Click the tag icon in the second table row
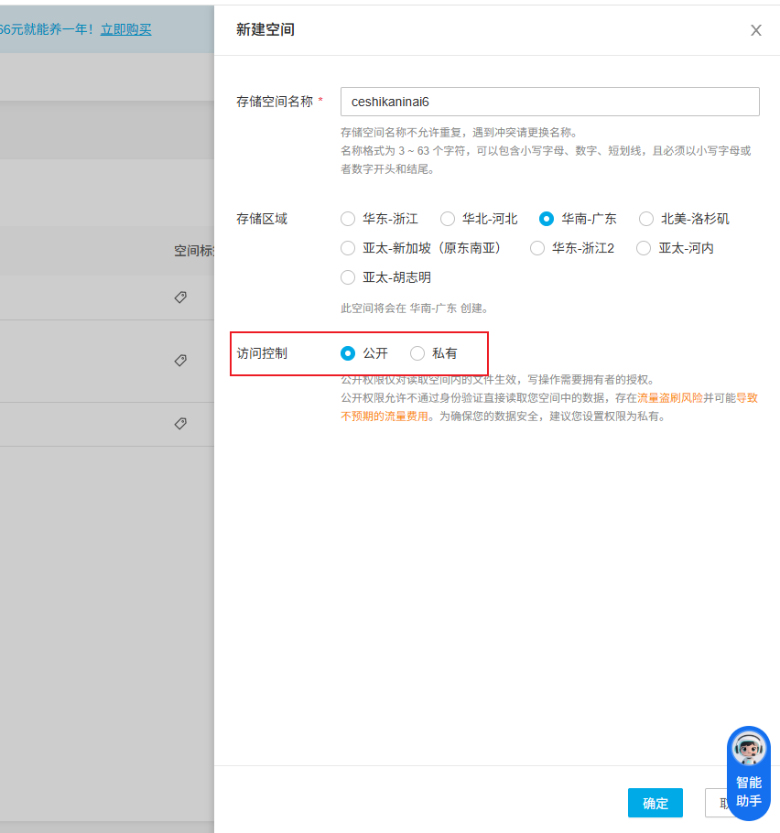The image size is (780, 833). (180, 360)
